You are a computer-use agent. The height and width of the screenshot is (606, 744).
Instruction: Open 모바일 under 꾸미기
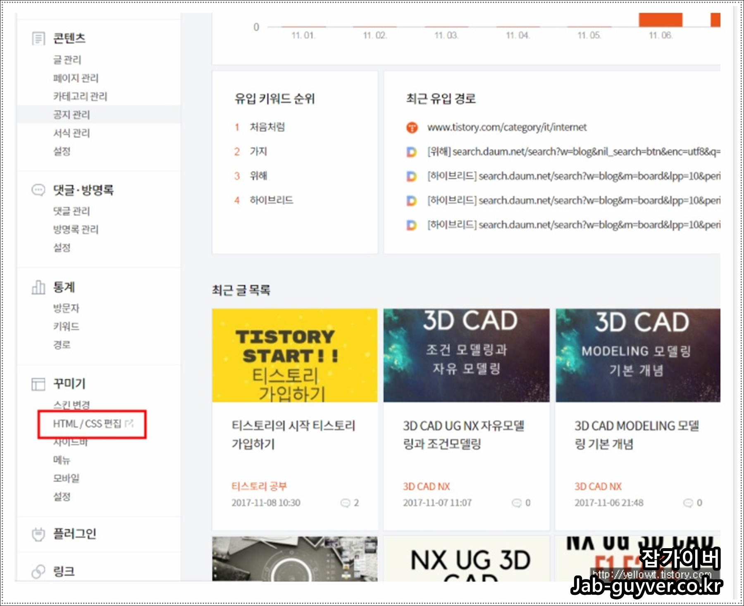pyautogui.click(x=66, y=478)
